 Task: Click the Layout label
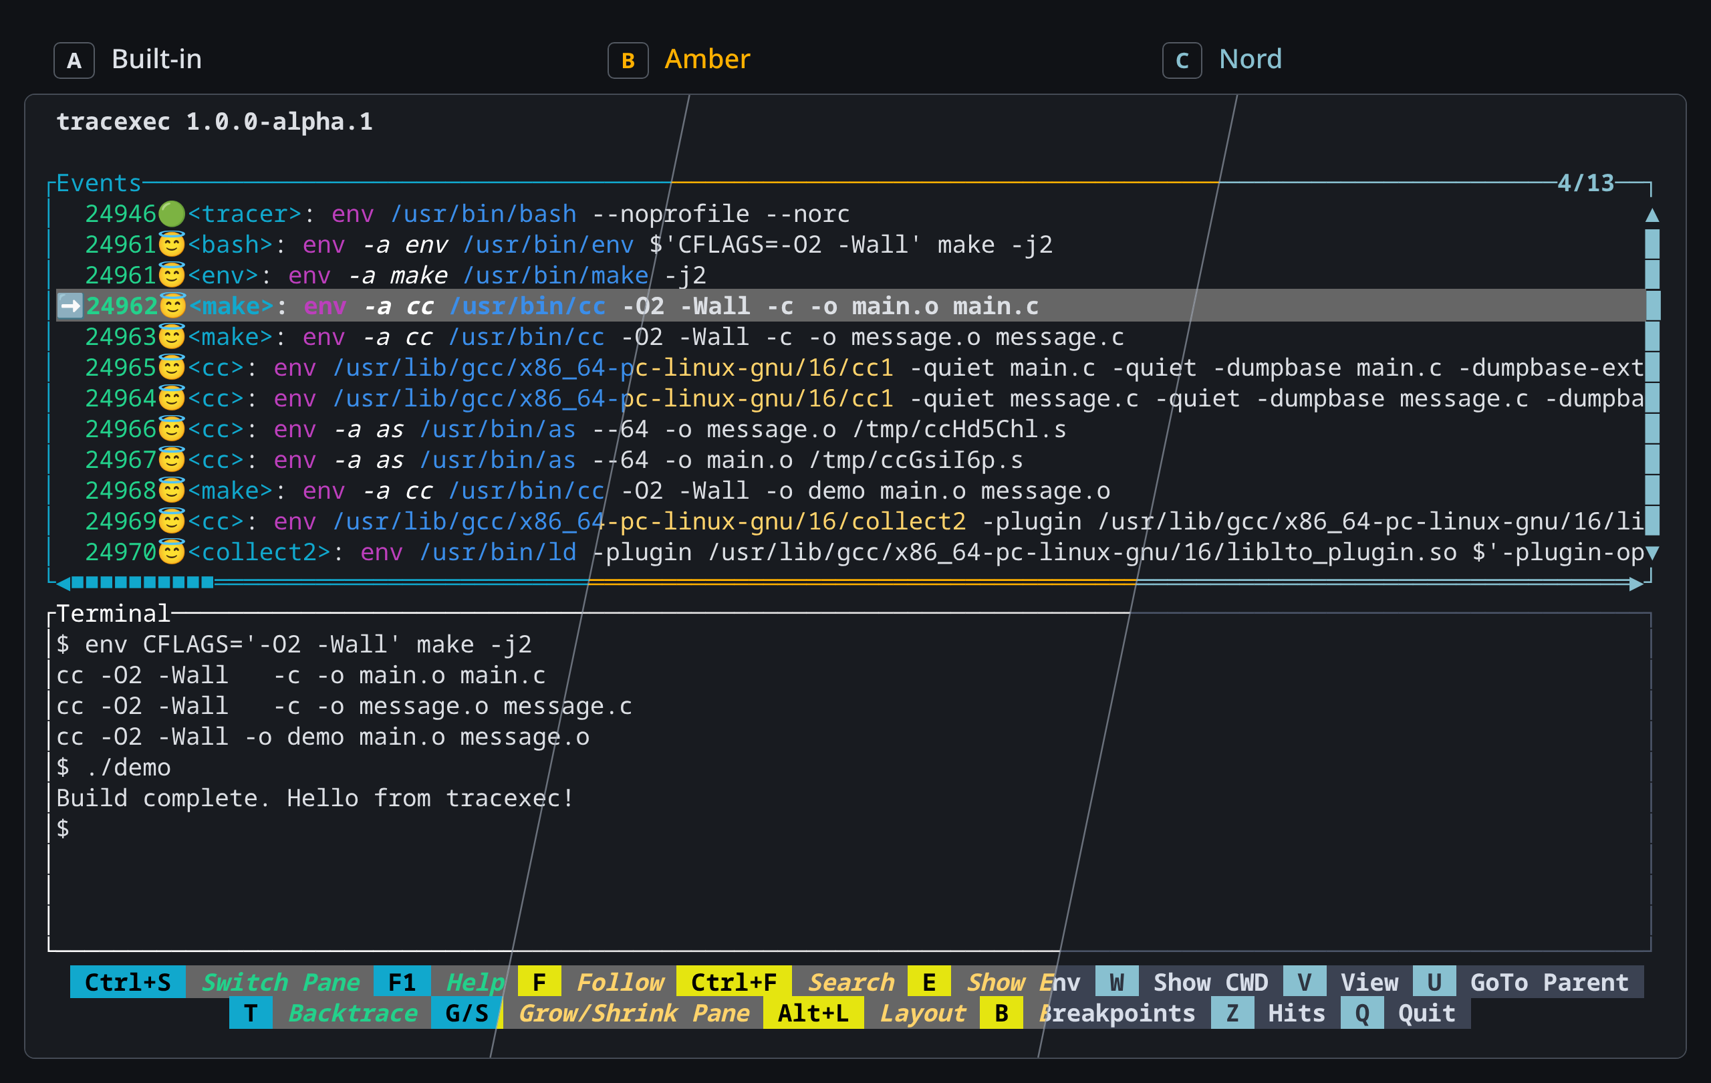pos(922,1013)
